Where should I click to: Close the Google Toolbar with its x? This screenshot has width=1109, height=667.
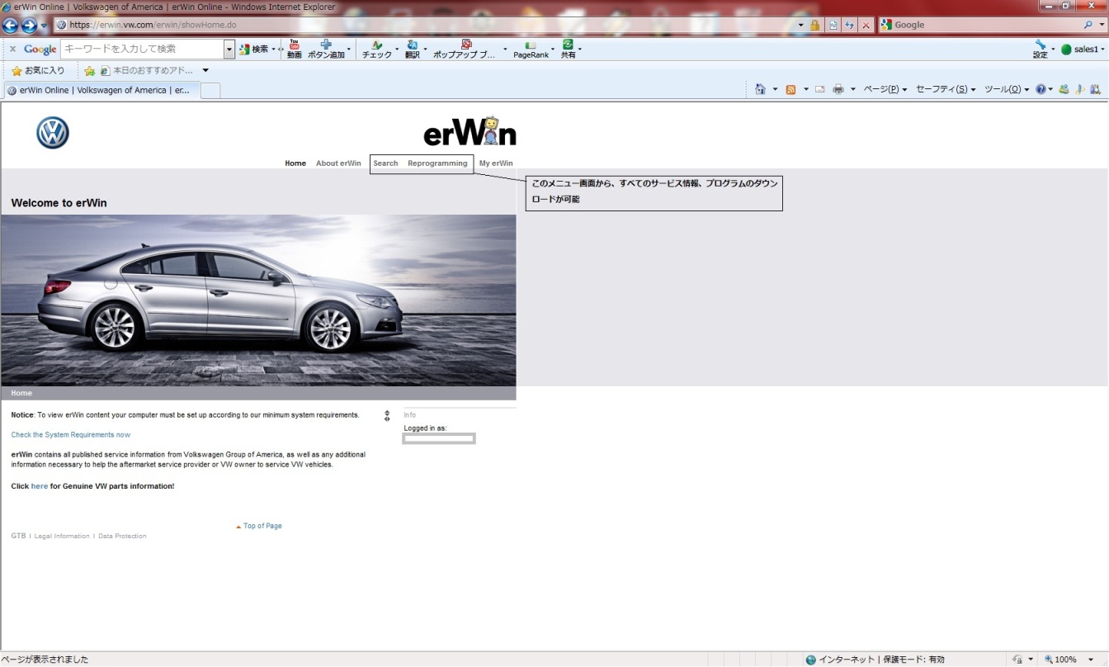pyautogui.click(x=12, y=50)
